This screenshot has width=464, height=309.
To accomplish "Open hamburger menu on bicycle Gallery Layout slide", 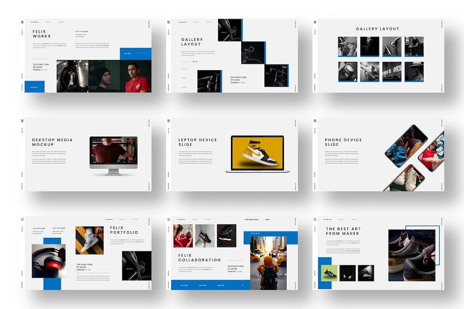I will pos(169,22).
